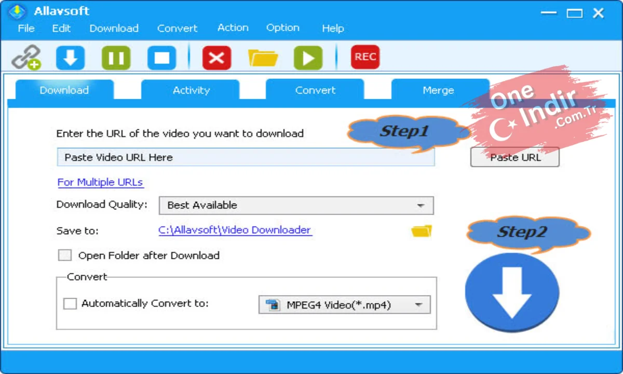
Task: Maximize the Allavsoft window
Action: pos(575,13)
